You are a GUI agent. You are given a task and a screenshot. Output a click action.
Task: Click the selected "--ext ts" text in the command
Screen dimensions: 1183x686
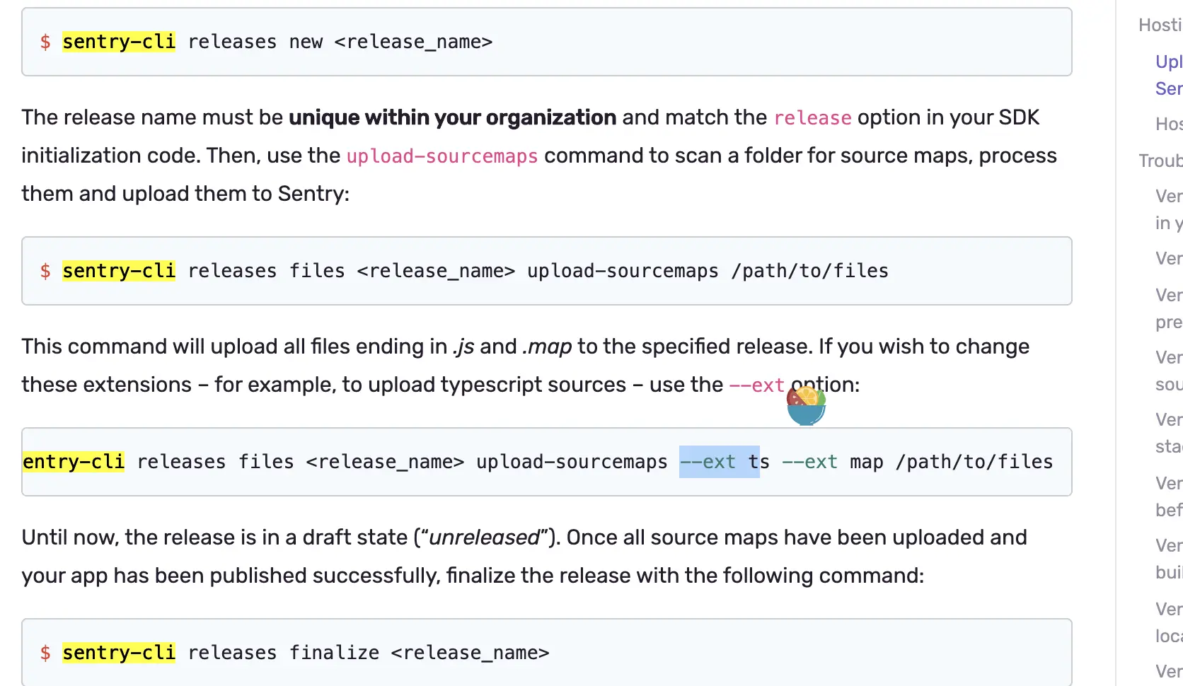click(x=720, y=462)
